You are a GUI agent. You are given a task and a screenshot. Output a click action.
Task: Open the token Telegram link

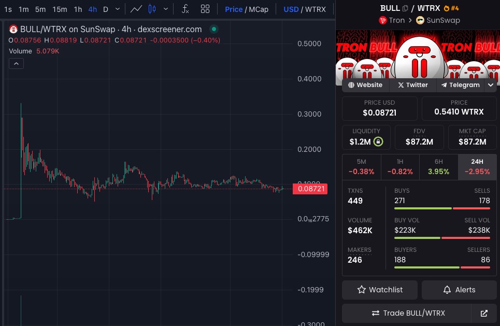(460, 85)
